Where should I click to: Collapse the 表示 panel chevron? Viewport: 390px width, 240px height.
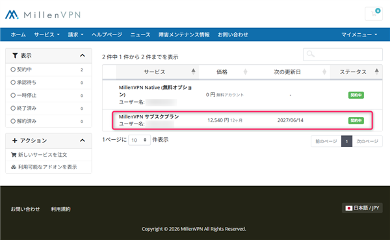(x=83, y=55)
